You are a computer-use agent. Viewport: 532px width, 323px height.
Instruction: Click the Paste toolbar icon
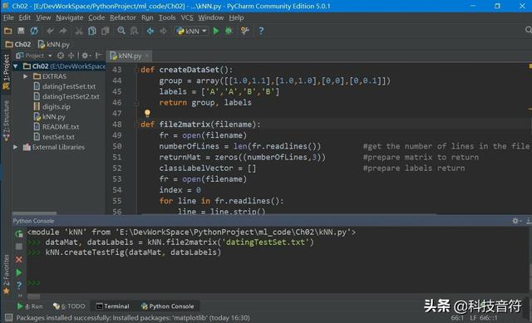[x=106, y=31]
